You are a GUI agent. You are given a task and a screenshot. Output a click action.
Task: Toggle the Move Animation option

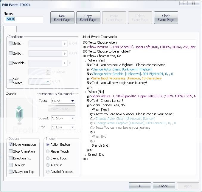(x=11, y=145)
